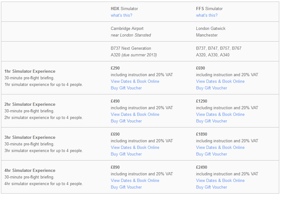Open FFS Simulator "what's this?" link

(x=207, y=15)
